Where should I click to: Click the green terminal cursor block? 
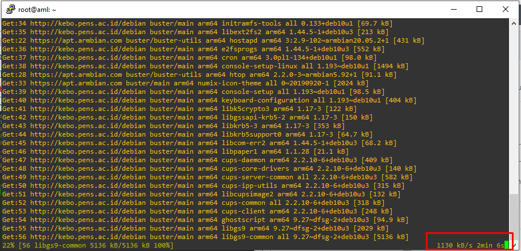click(506, 245)
